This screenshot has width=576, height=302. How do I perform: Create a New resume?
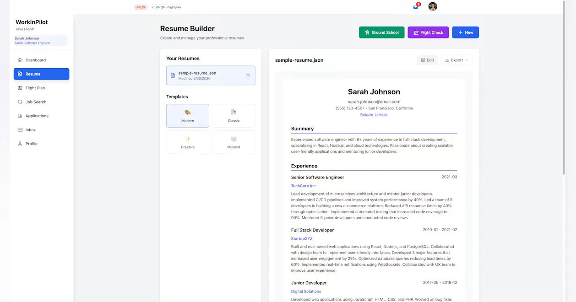tap(465, 32)
